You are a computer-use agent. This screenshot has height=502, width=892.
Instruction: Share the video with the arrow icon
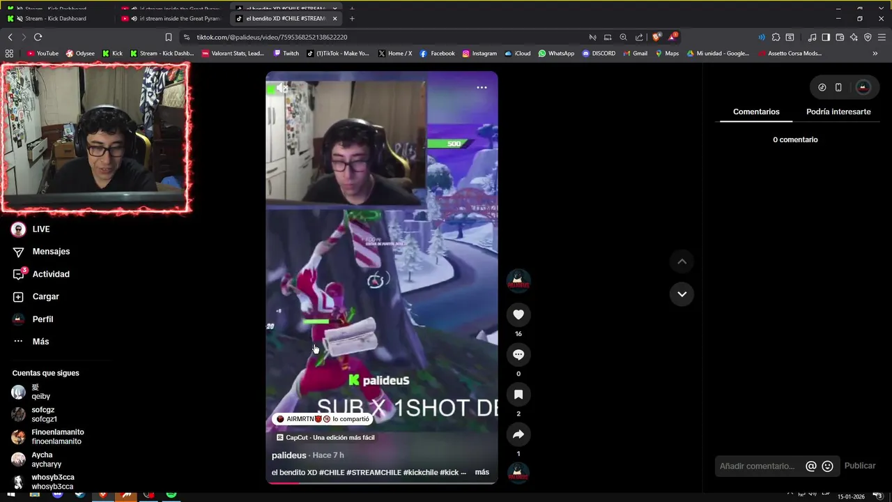click(x=518, y=434)
